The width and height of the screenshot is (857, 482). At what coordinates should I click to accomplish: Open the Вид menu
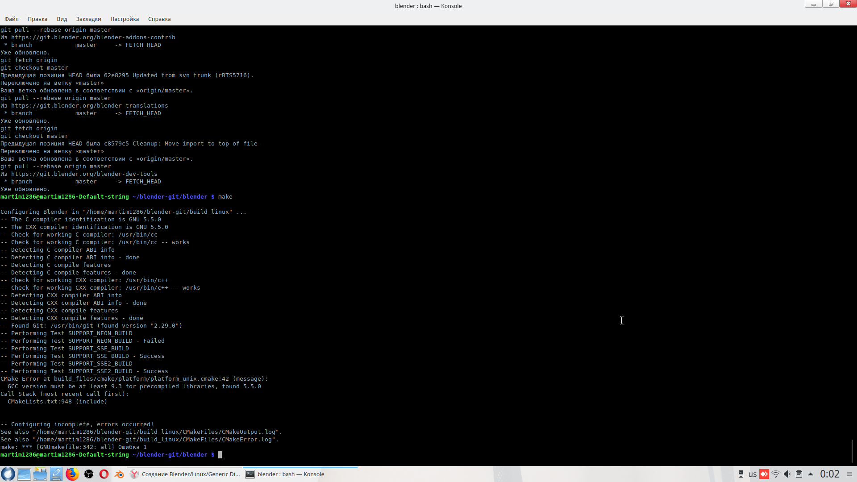62,19
